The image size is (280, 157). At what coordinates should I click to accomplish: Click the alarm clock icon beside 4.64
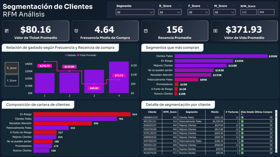tap(76, 31)
